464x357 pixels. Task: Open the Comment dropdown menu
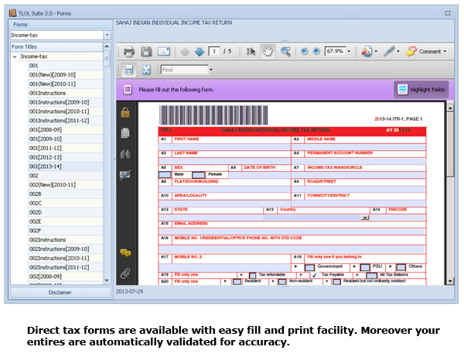(x=429, y=52)
